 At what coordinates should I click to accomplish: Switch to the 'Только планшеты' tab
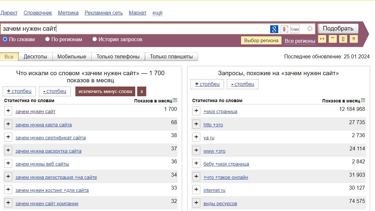tap(171, 57)
